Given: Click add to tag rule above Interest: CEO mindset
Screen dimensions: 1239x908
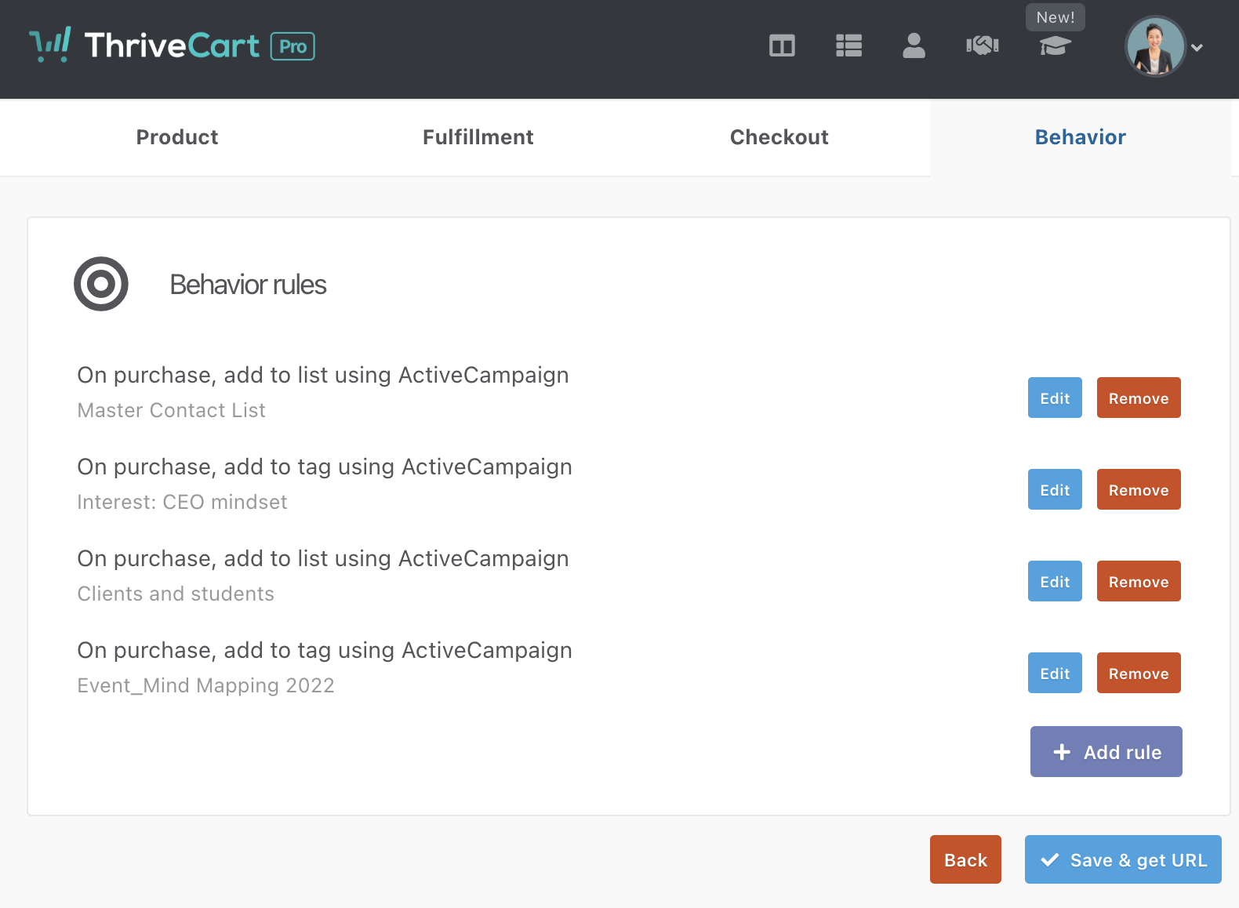Looking at the screenshot, I should click(325, 467).
